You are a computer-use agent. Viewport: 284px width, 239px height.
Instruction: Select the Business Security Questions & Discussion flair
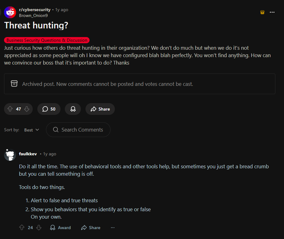[47, 40]
